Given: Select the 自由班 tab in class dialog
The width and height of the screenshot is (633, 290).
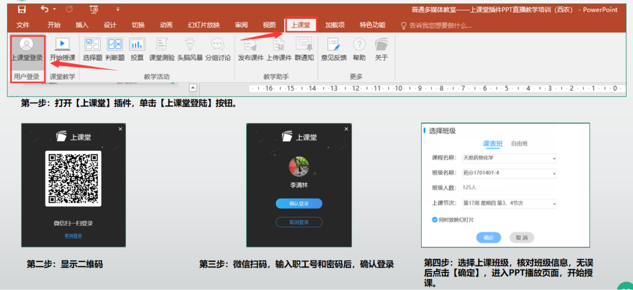Looking at the screenshot, I should point(519,144).
